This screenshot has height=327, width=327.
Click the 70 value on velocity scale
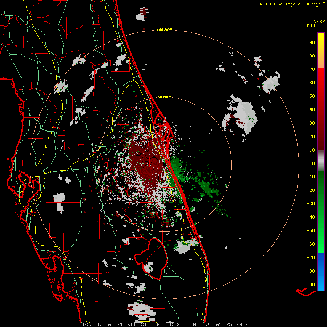(312, 69)
